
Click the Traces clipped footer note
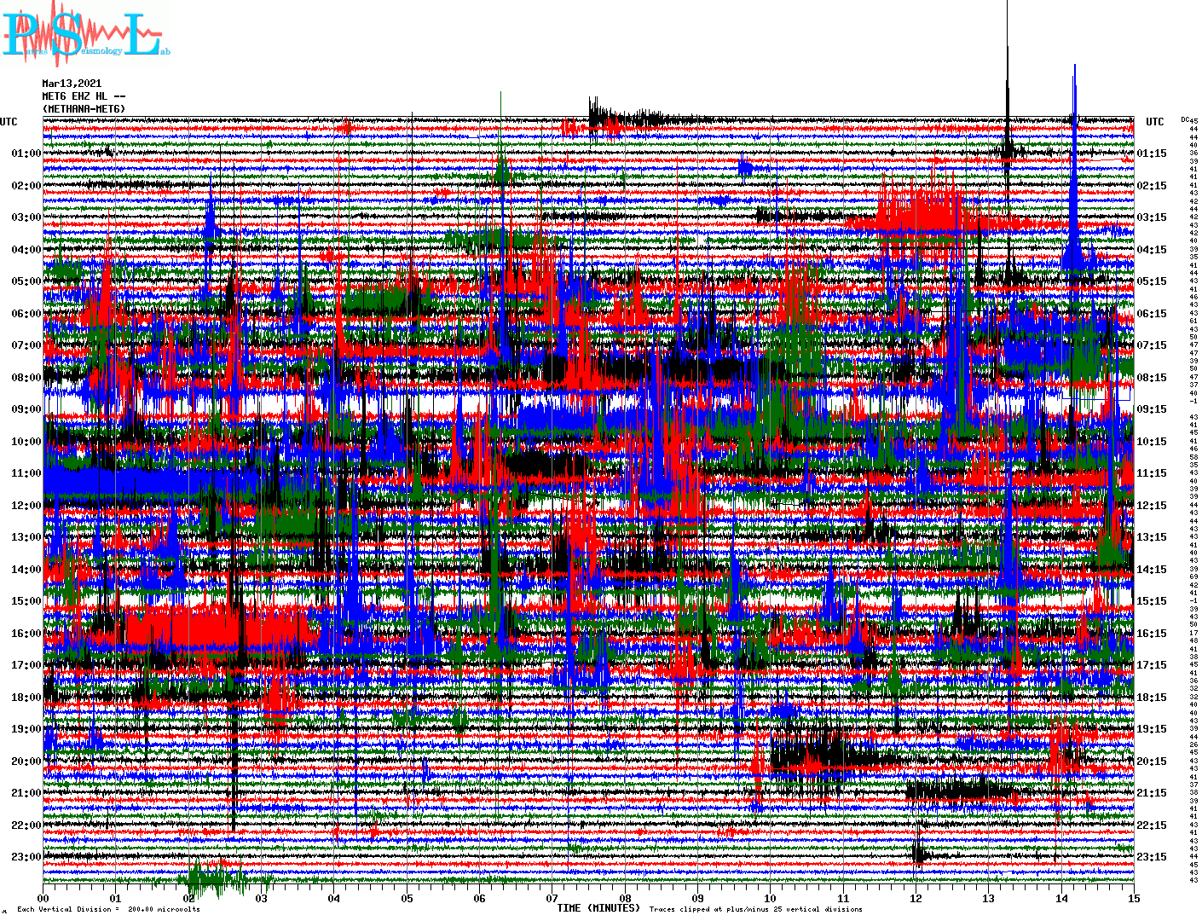point(755,909)
